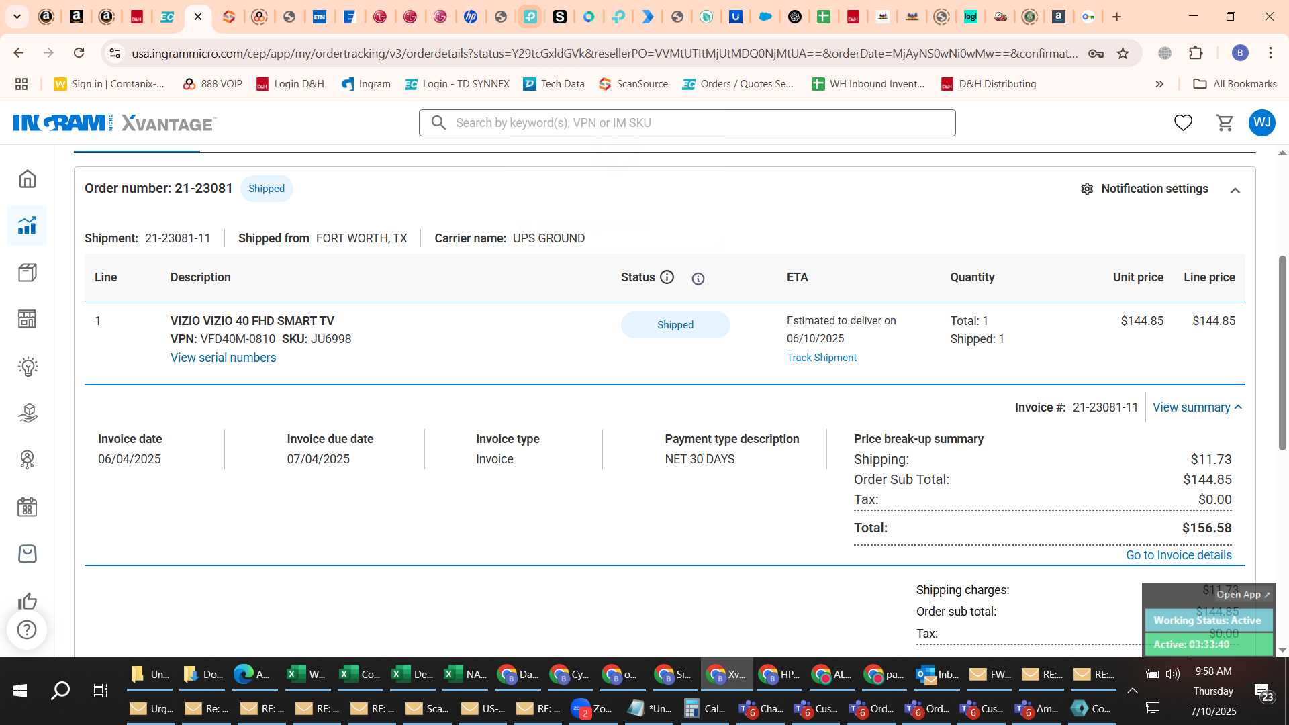Open the calendar icon in the sidebar

click(27, 507)
